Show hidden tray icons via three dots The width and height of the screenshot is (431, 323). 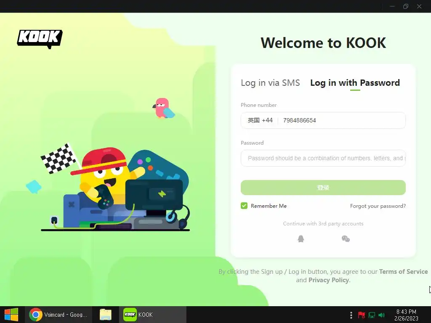(x=351, y=315)
